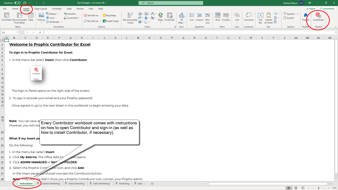338x190 pixels.
Task: Open Charts dialog launcher
Action: tap(175, 27)
